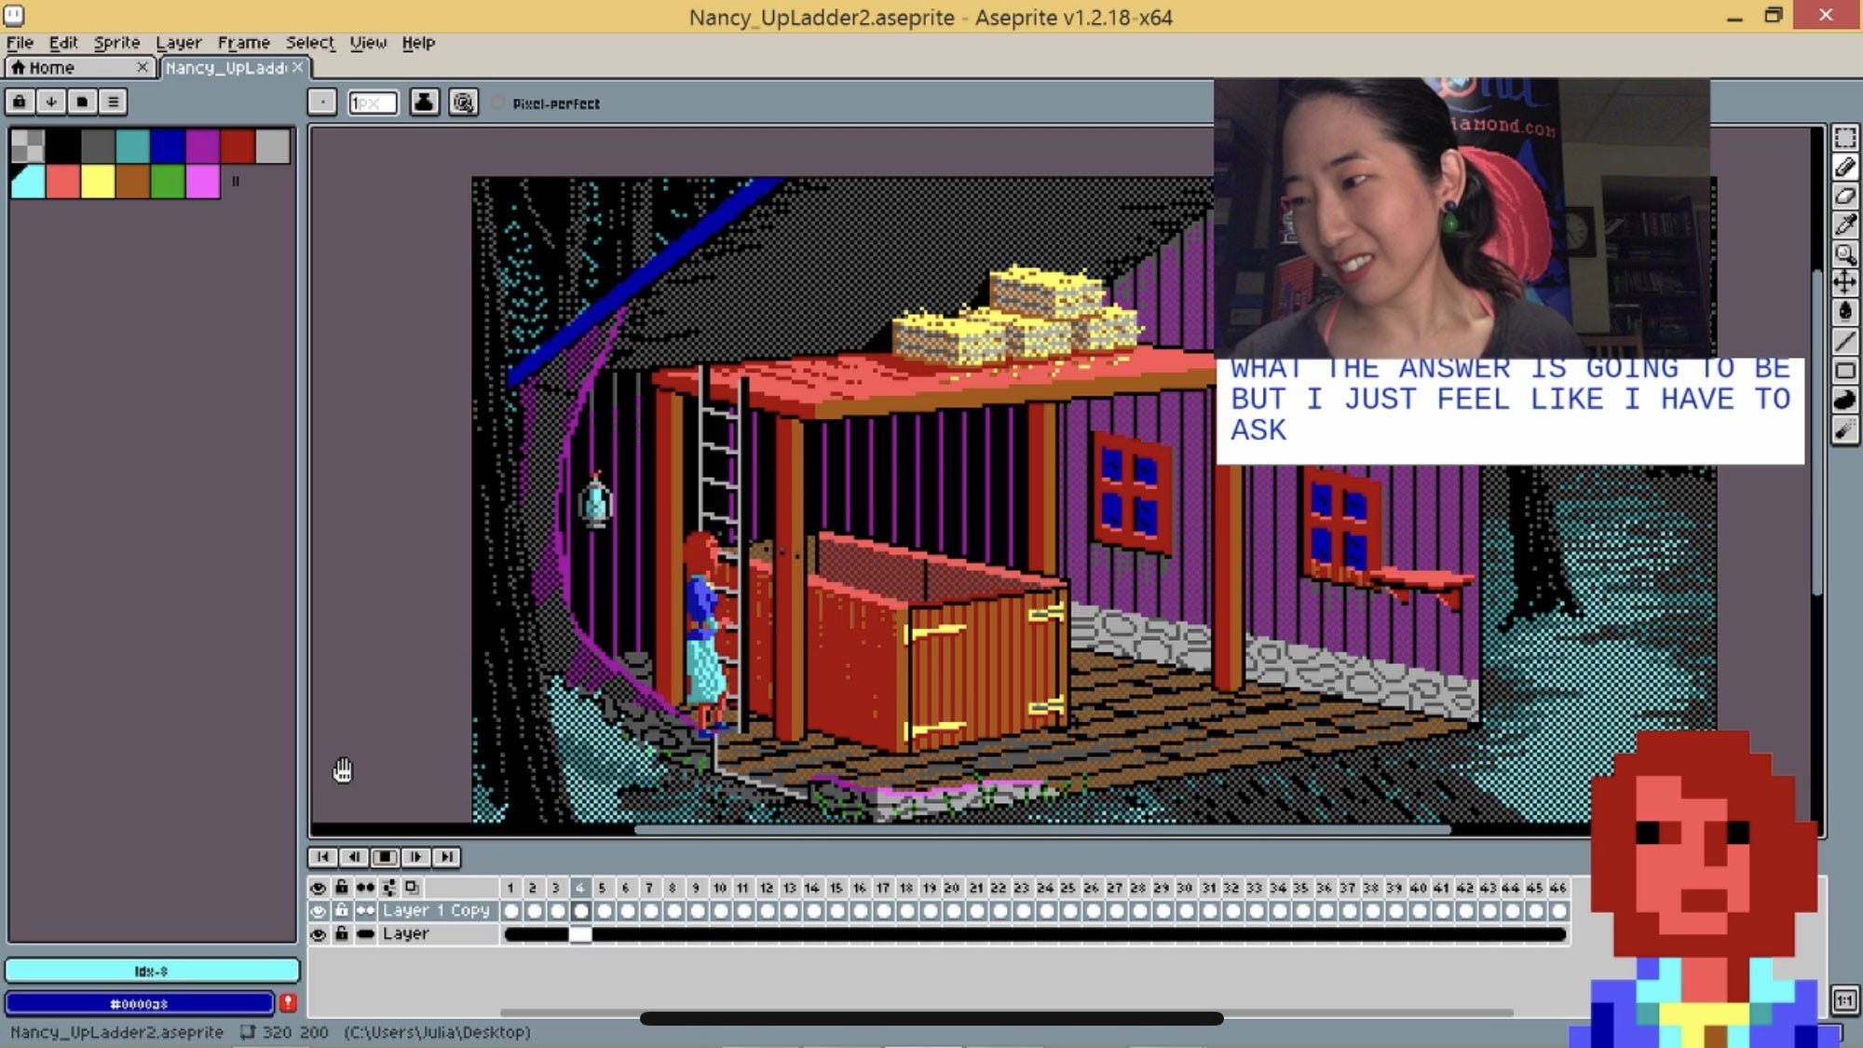Open the palette presets icon
The height and width of the screenshot is (1048, 1863).
[x=82, y=102]
